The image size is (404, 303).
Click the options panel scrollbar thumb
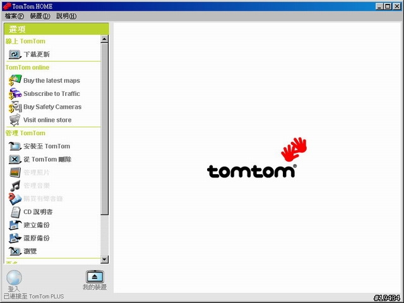(104, 129)
